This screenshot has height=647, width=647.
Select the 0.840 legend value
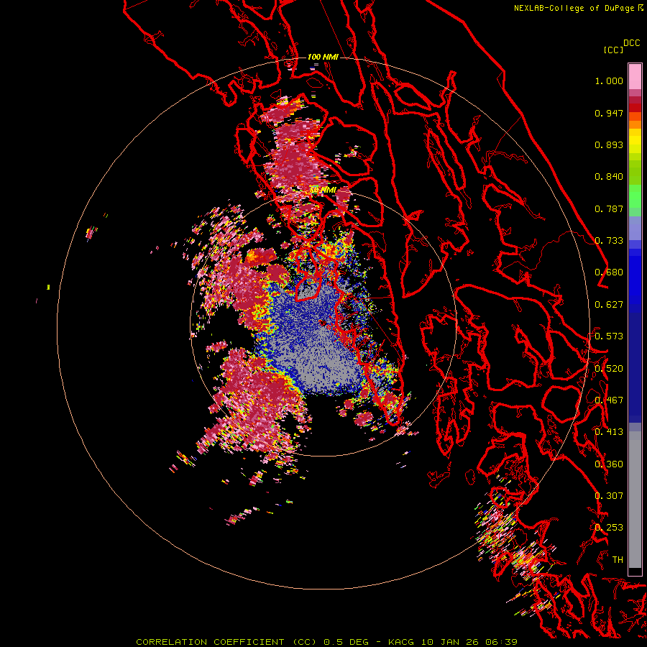[x=609, y=177]
